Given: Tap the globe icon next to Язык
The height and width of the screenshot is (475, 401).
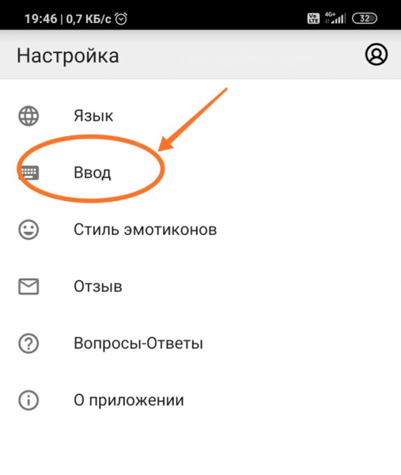Looking at the screenshot, I should click(x=29, y=116).
